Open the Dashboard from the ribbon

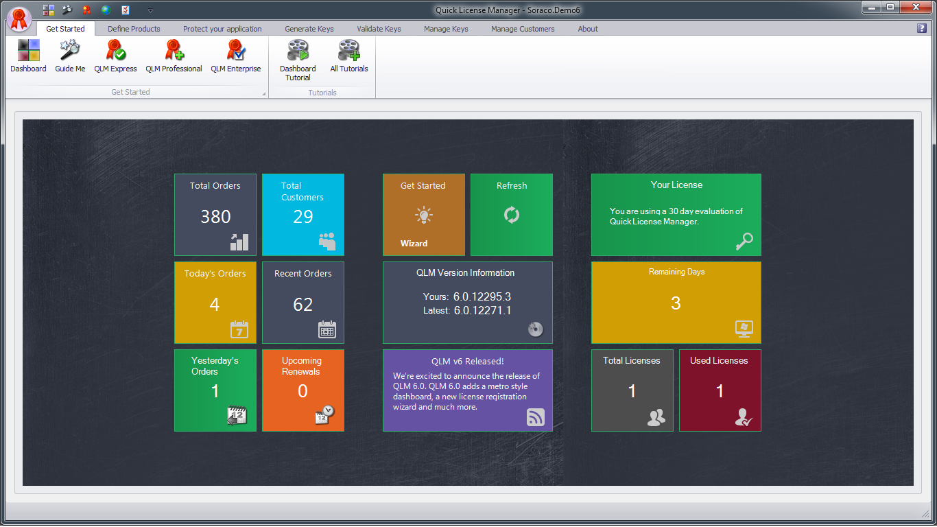(27, 56)
